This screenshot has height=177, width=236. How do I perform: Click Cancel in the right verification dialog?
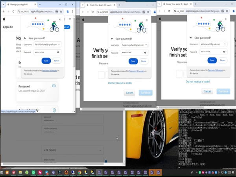(x=207, y=91)
